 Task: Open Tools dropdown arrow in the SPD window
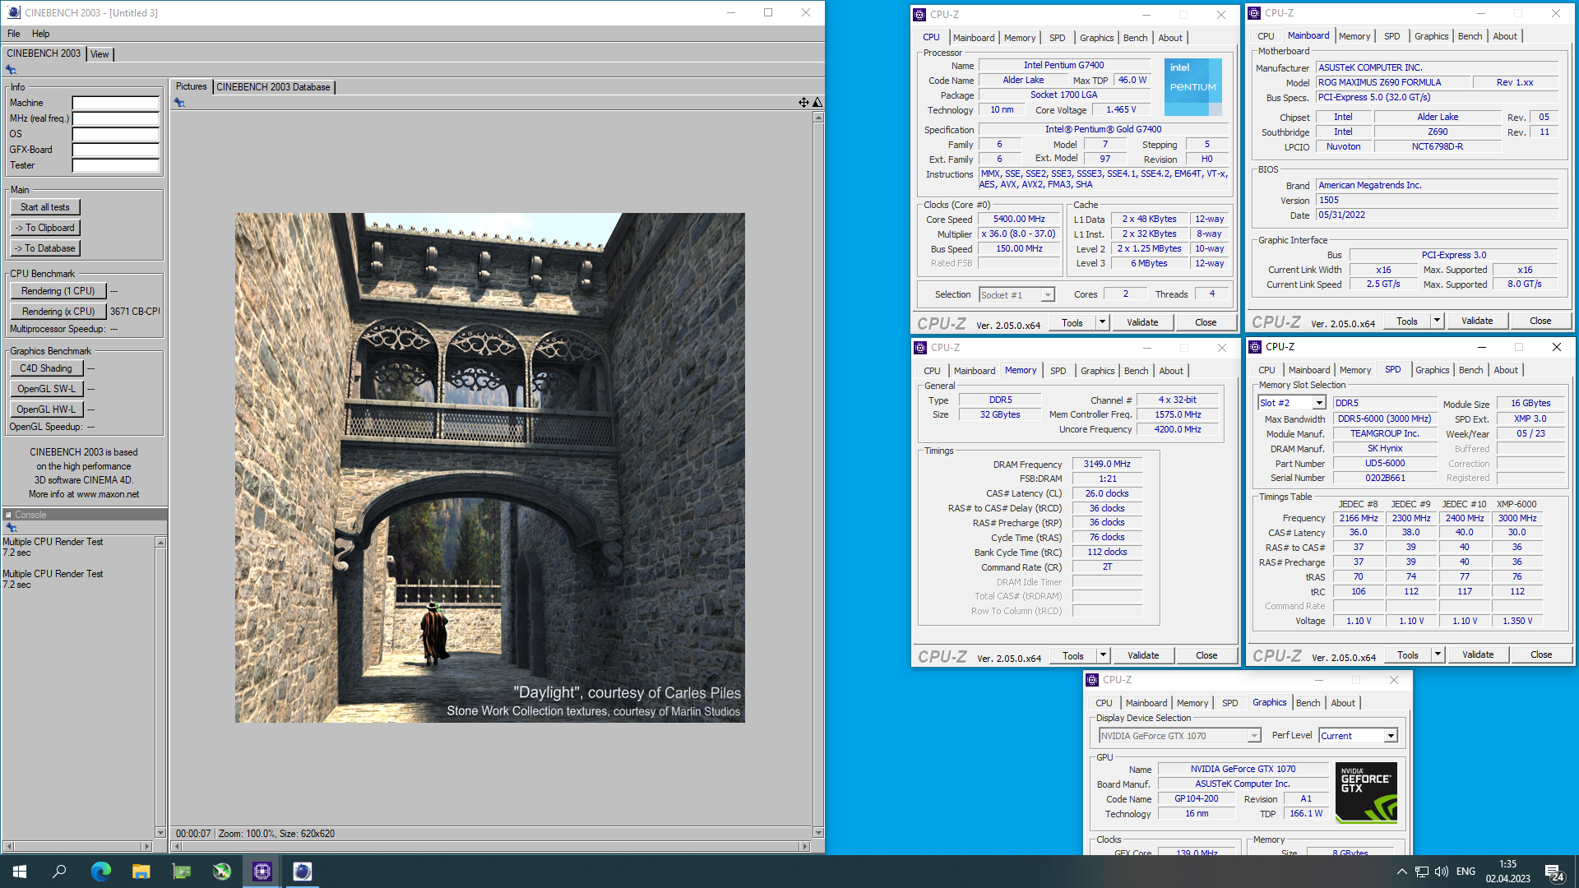[x=1438, y=654]
